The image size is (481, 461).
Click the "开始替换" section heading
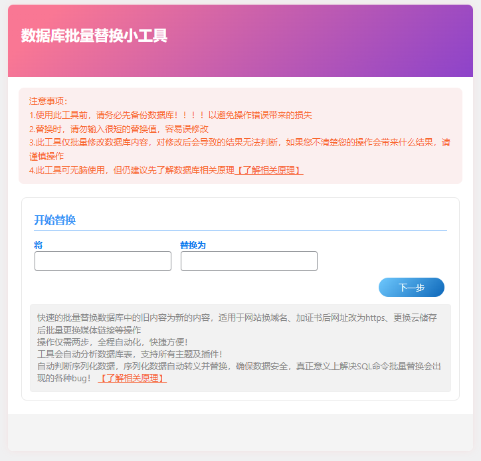[x=55, y=220]
